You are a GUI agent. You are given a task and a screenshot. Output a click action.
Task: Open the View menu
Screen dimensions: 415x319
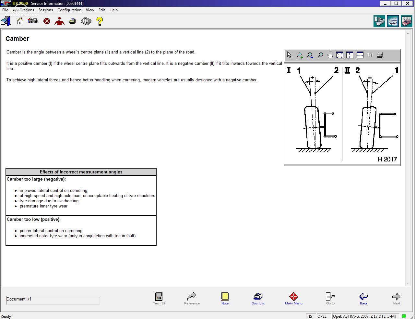(90, 10)
